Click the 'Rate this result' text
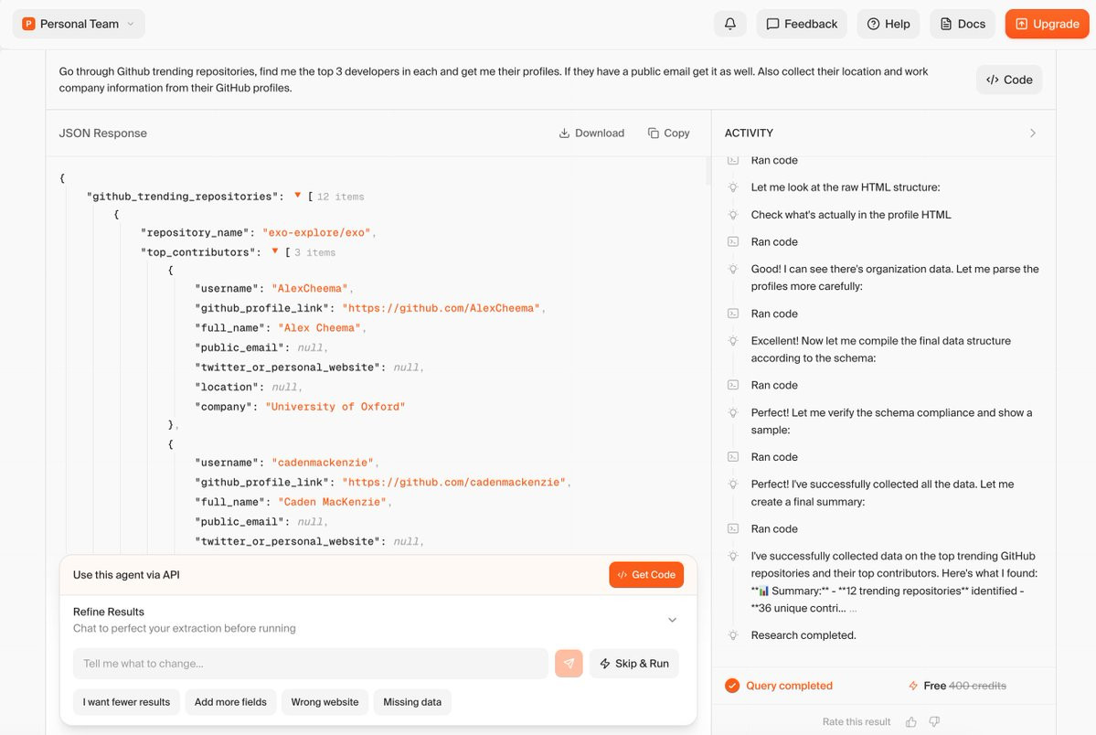 [857, 721]
